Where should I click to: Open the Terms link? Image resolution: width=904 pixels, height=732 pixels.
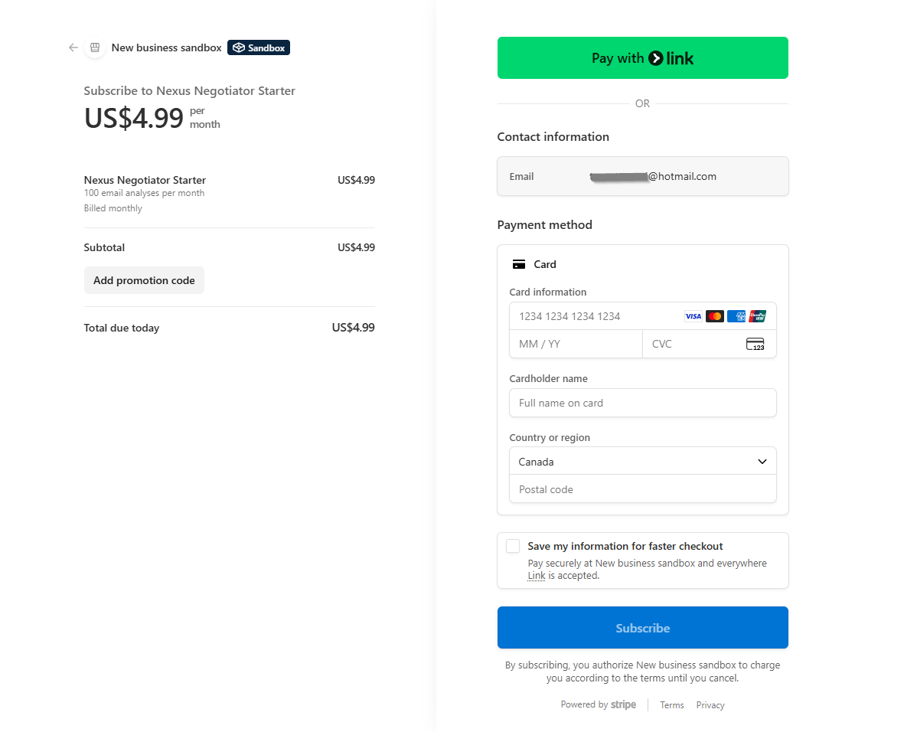click(672, 705)
